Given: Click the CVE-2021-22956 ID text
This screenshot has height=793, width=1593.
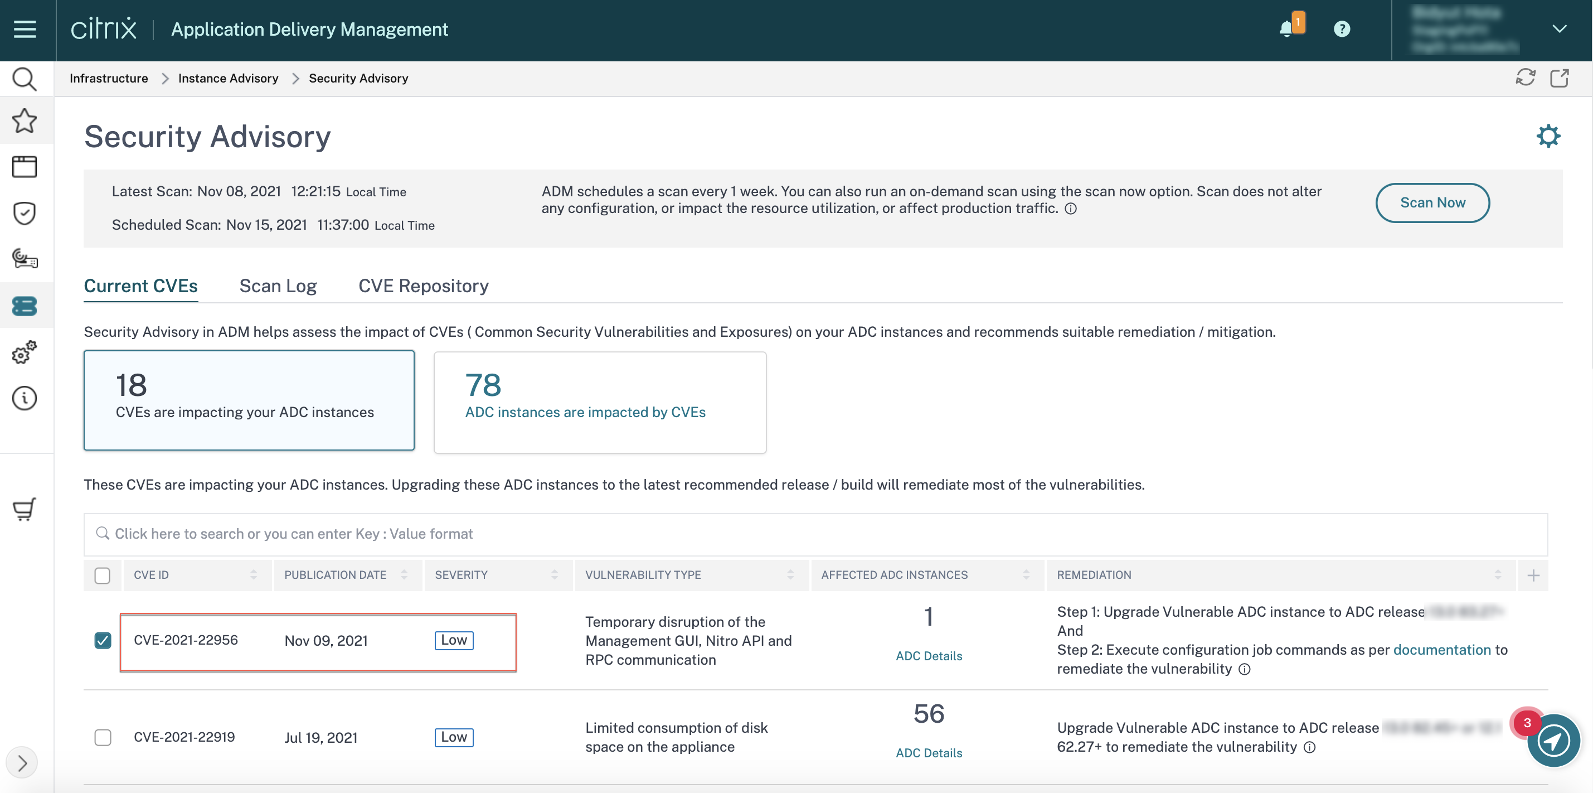Looking at the screenshot, I should 186,640.
